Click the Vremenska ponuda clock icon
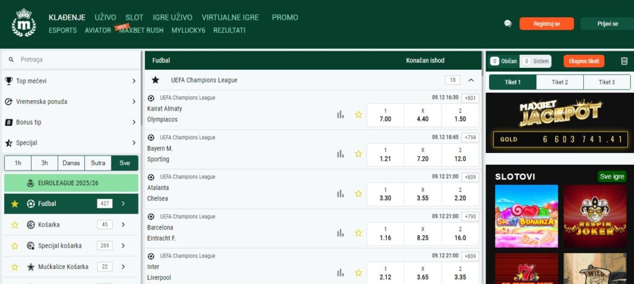 pyautogui.click(x=9, y=102)
